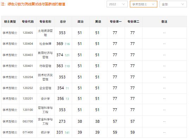Open the 全部 filter dropdown

coord(173,4)
